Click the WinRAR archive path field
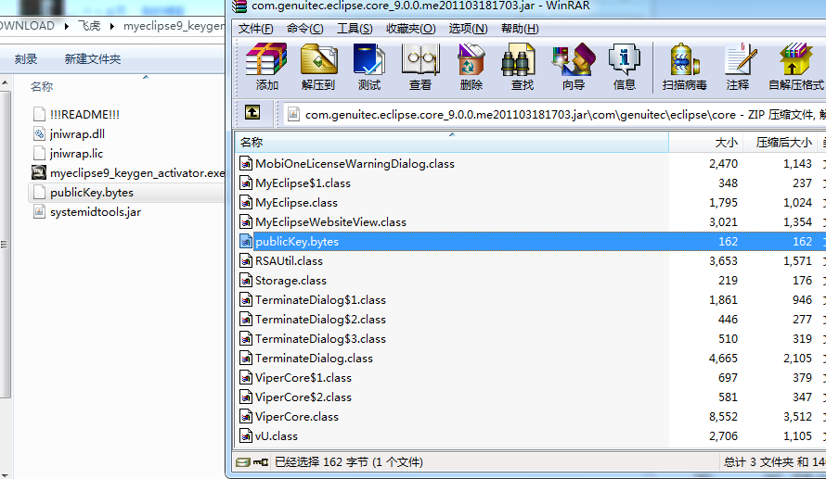Screen dimensions: 826x479 [x=555, y=114]
